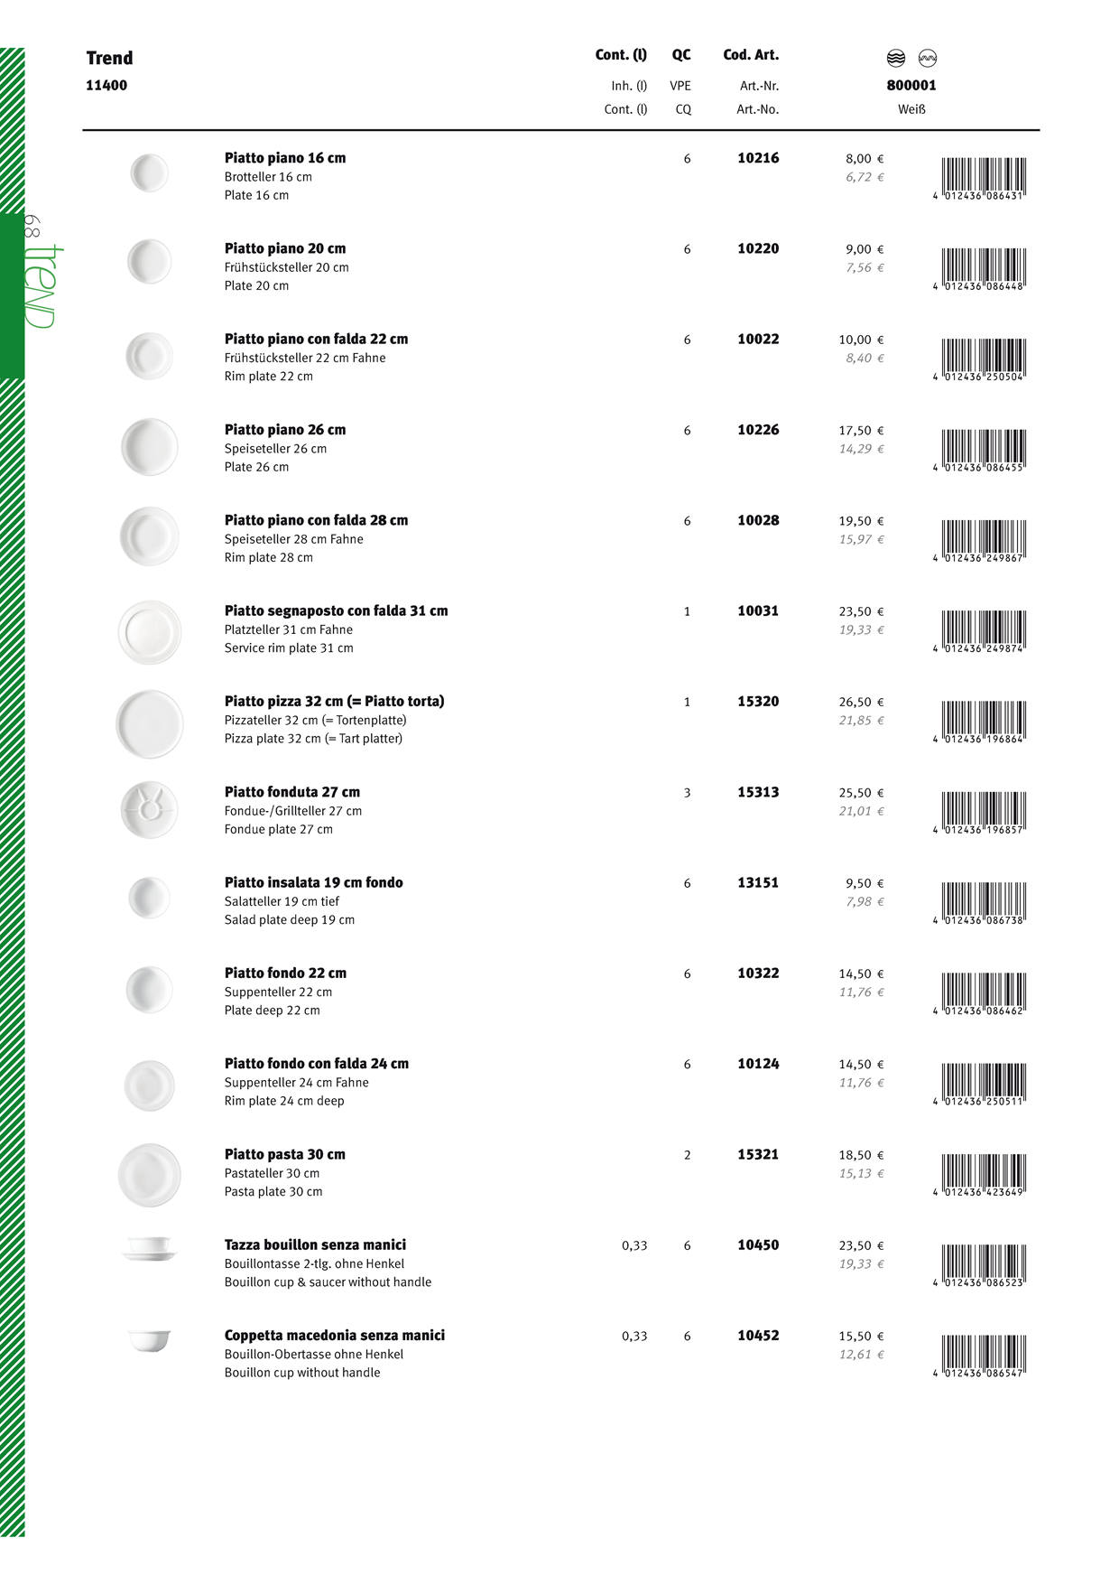This screenshot has width=1119, height=1584.
Task: Open the 'Piatto piano 20 cm' title
Action: coord(285,248)
